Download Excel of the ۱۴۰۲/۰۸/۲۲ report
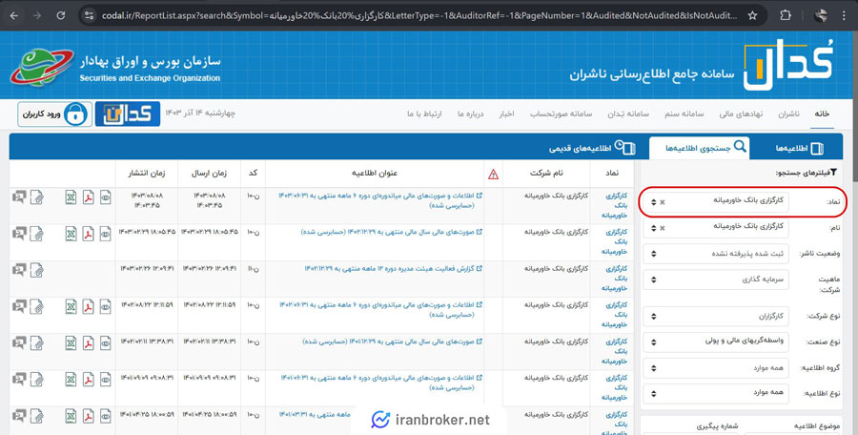858x435 pixels. coord(71,307)
